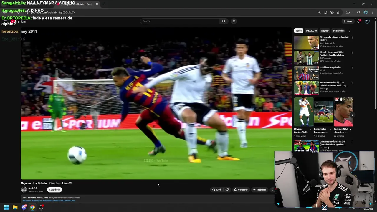Open Discord from the taskbar
Image resolution: width=377 pixels, height=212 pixels.
[24, 207]
